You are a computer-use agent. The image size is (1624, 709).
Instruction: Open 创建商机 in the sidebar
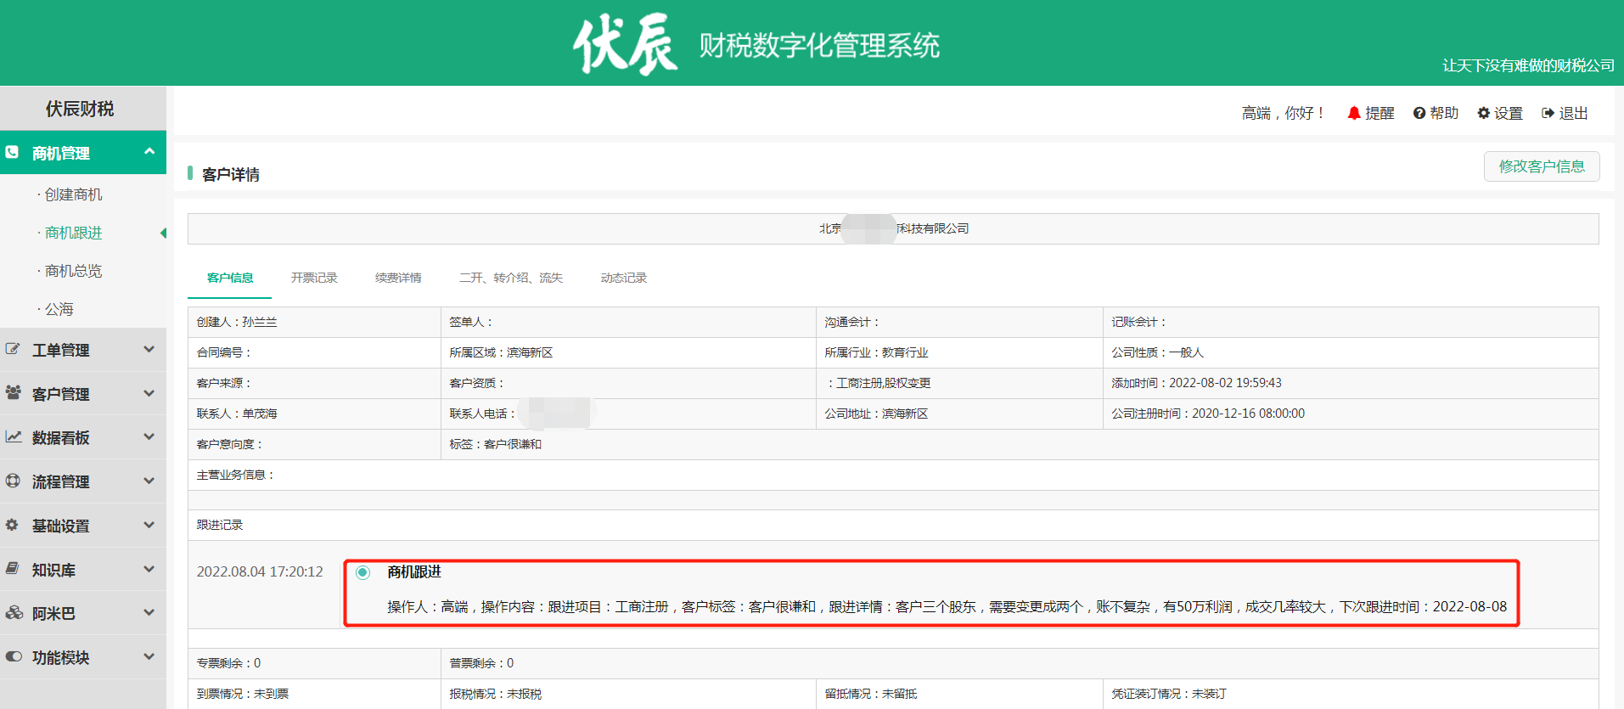[x=73, y=194]
